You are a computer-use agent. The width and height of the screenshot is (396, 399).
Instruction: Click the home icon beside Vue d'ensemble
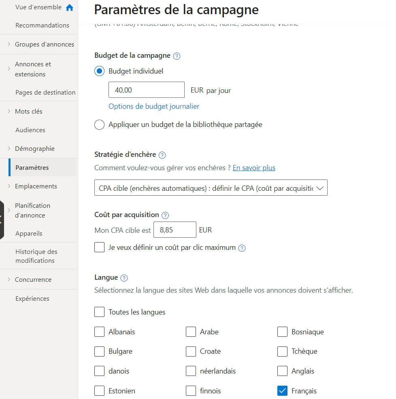[69, 8]
